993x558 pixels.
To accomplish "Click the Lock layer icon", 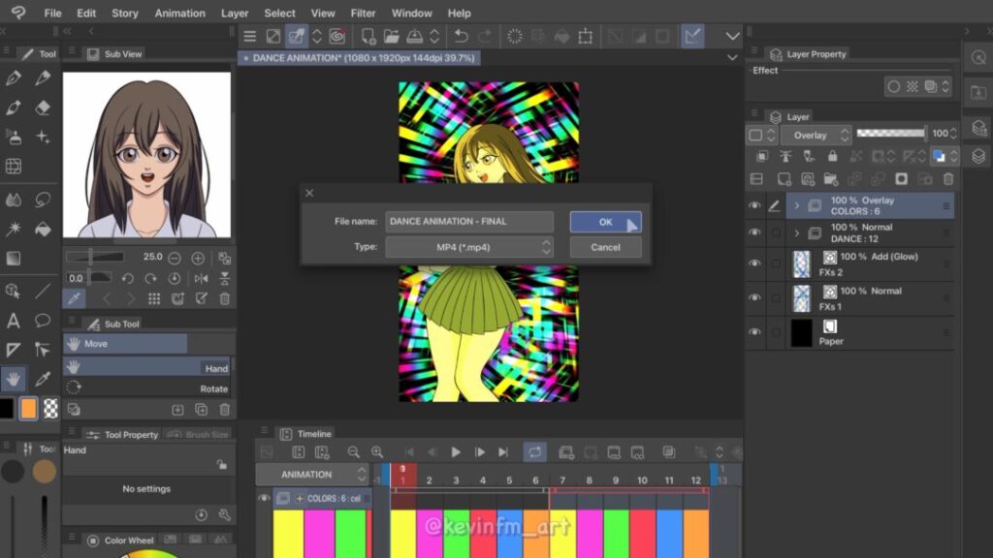I will (833, 156).
